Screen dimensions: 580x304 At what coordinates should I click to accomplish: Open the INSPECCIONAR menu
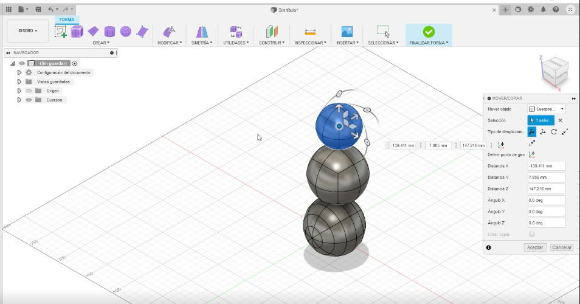(310, 43)
